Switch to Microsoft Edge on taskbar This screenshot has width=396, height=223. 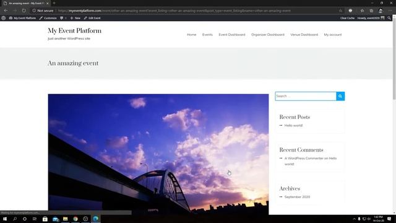tap(95, 219)
